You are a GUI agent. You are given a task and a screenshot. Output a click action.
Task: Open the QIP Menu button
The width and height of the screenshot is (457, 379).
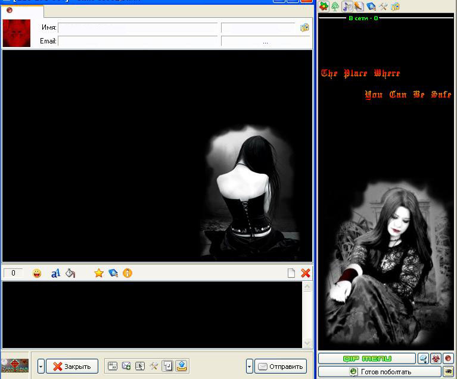click(367, 359)
